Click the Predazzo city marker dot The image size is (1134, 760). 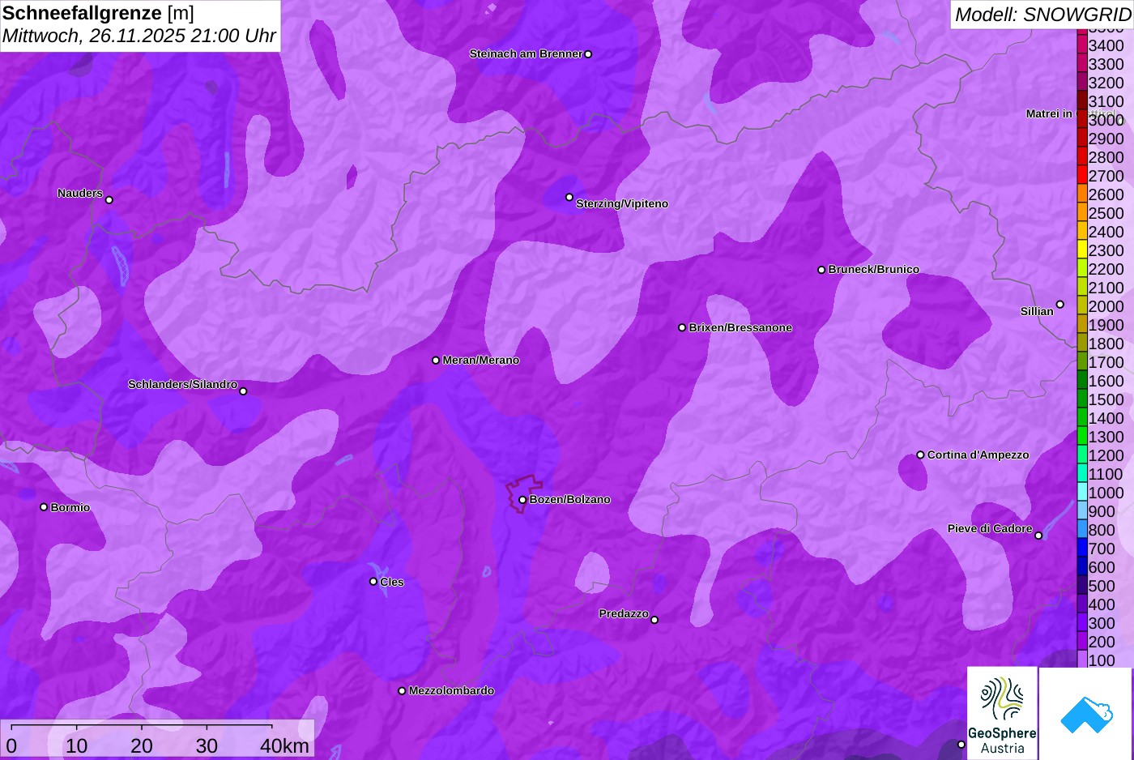pyautogui.click(x=654, y=620)
